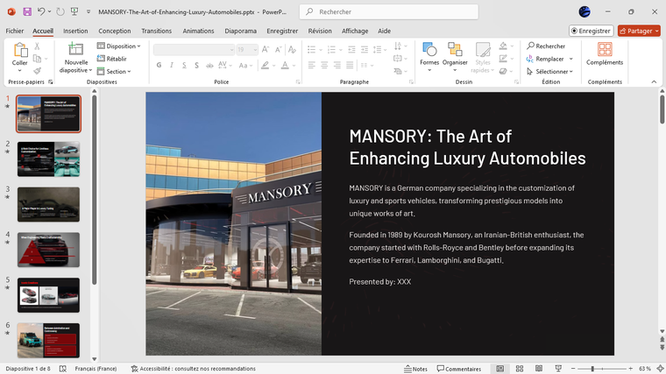Fit slide to current window
This screenshot has width=666, height=374.
[x=659, y=369]
